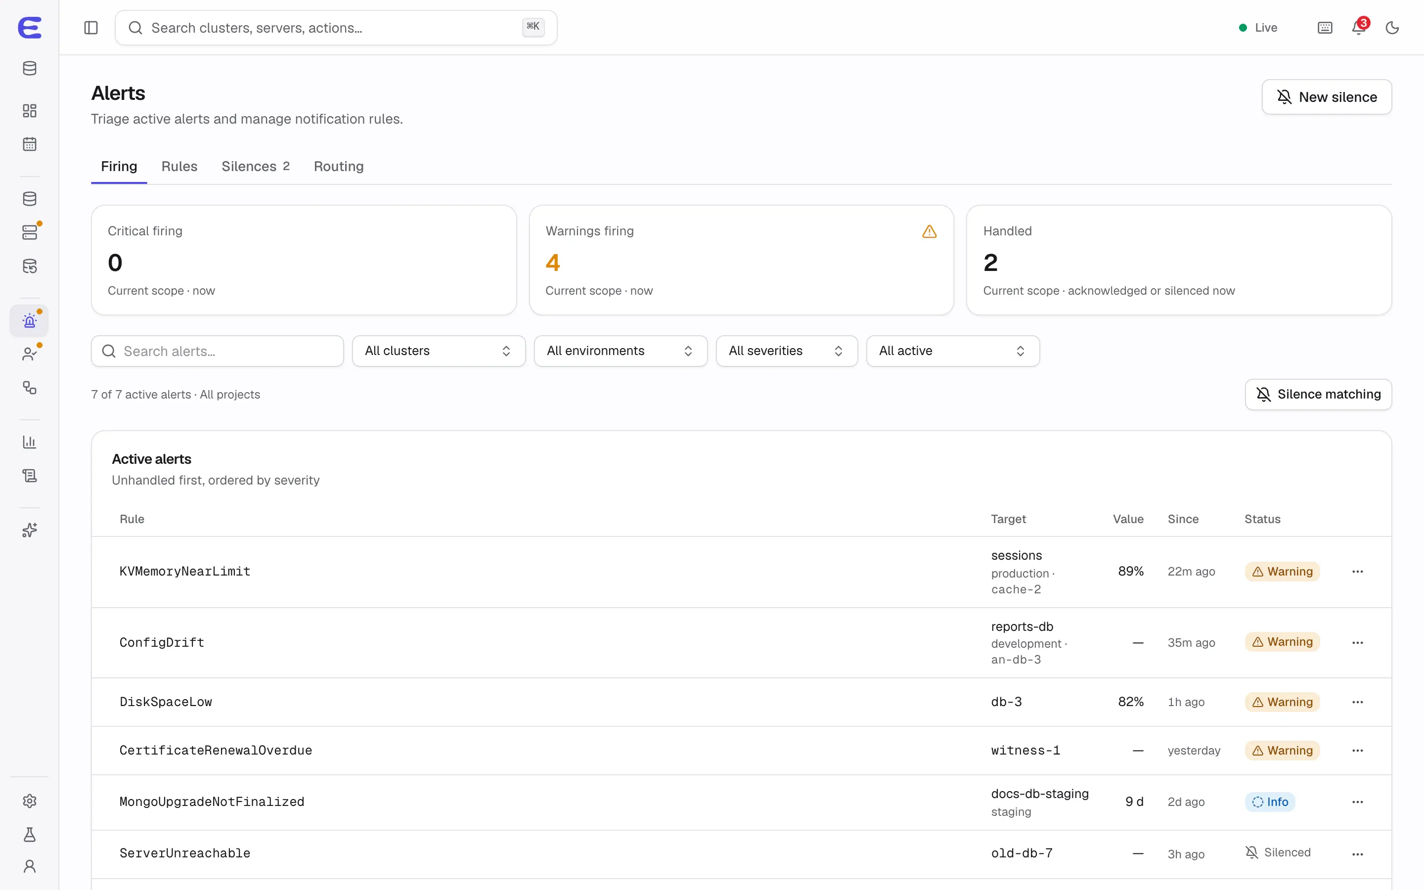Open the keyboard shortcuts icon
Image resolution: width=1424 pixels, height=890 pixels.
click(1325, 28)
